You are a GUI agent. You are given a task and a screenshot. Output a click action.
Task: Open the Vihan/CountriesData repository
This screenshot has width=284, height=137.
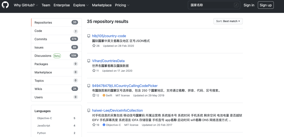(108, 61)
